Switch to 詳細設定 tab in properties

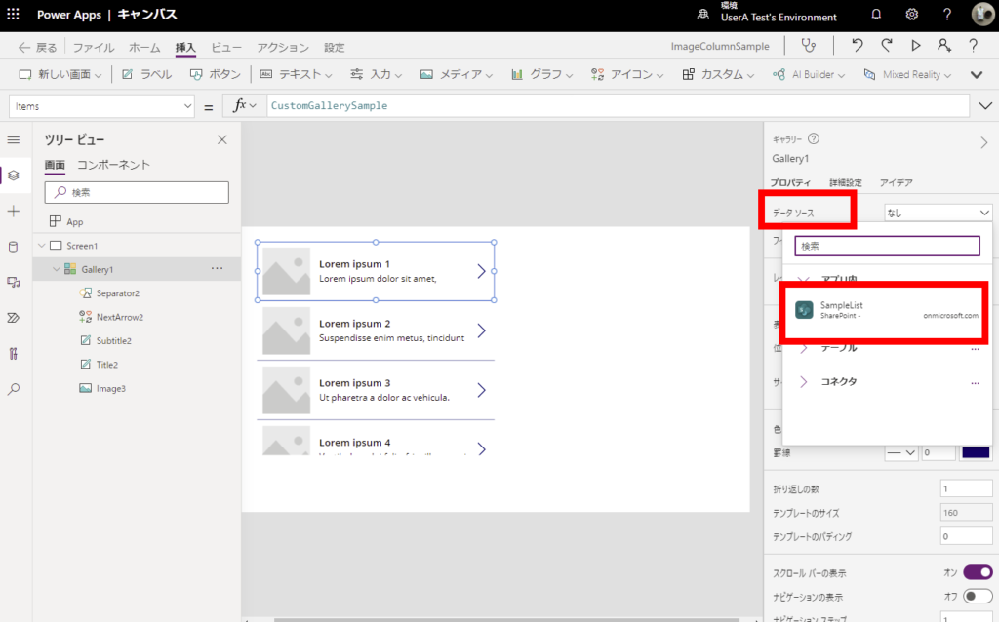point(846,182)
